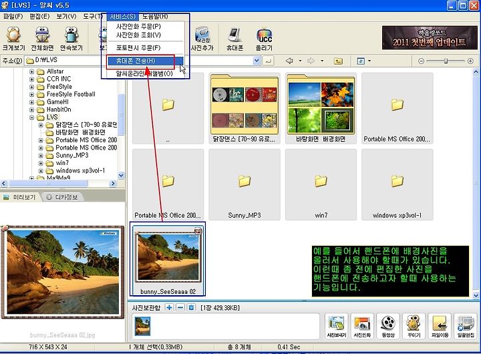Select the 바탕화면 배경화면 folder thumbnail
The height and width of the screenshot is (354, 481).
pyautogui.click(x=321, y=108)
